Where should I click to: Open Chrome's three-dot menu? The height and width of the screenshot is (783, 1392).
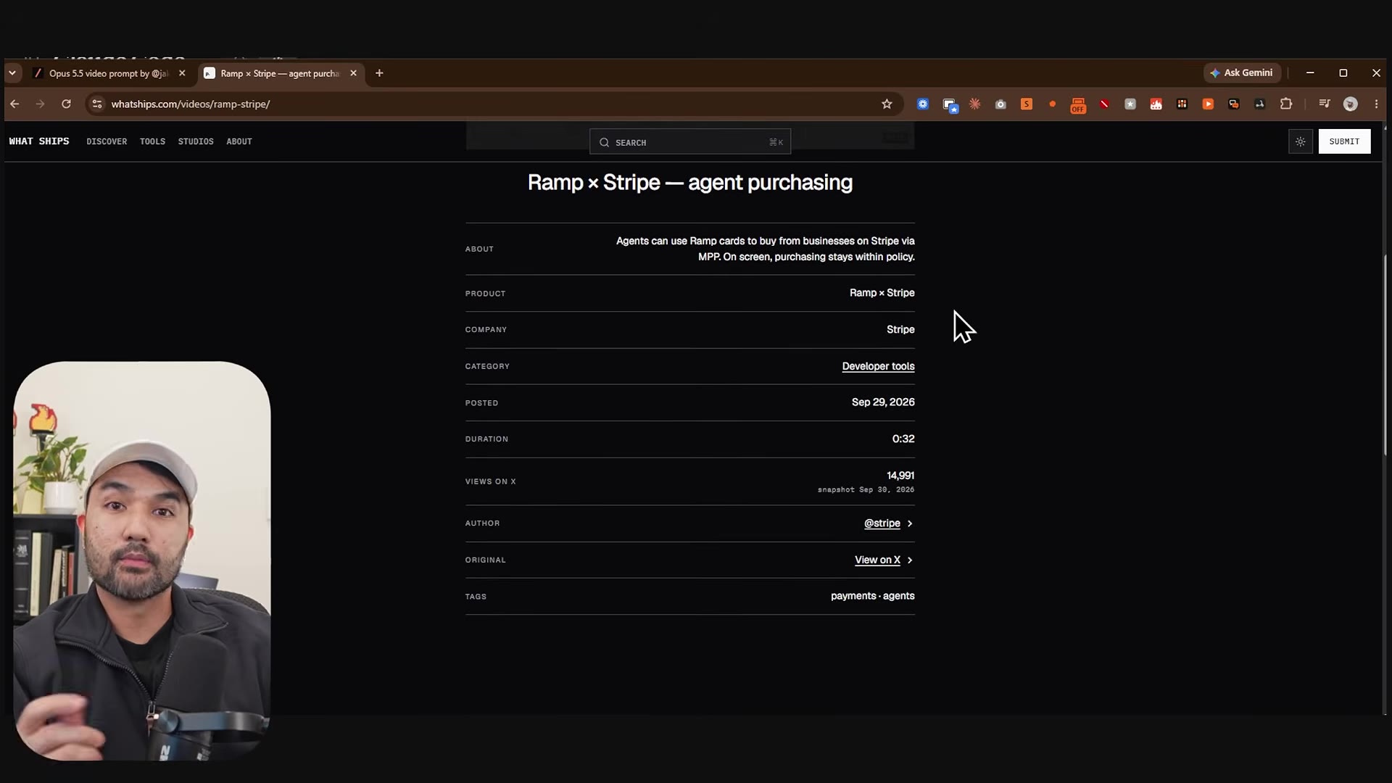[x=1376, y=104]
